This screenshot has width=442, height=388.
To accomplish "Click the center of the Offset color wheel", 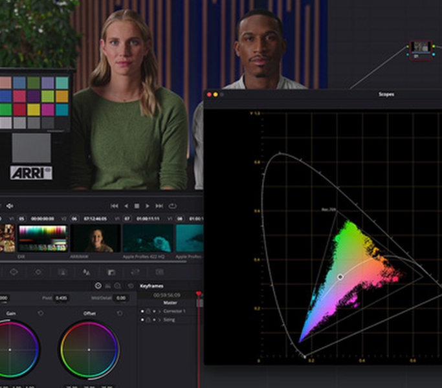I will [x=89, y=350].
